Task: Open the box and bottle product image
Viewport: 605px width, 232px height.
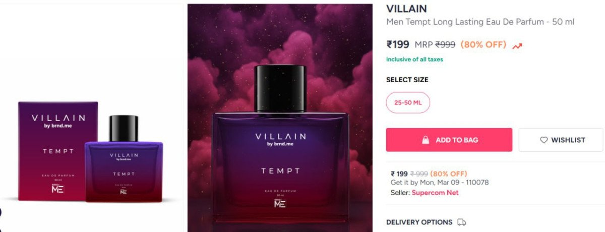Action: [x=91, y=151]
